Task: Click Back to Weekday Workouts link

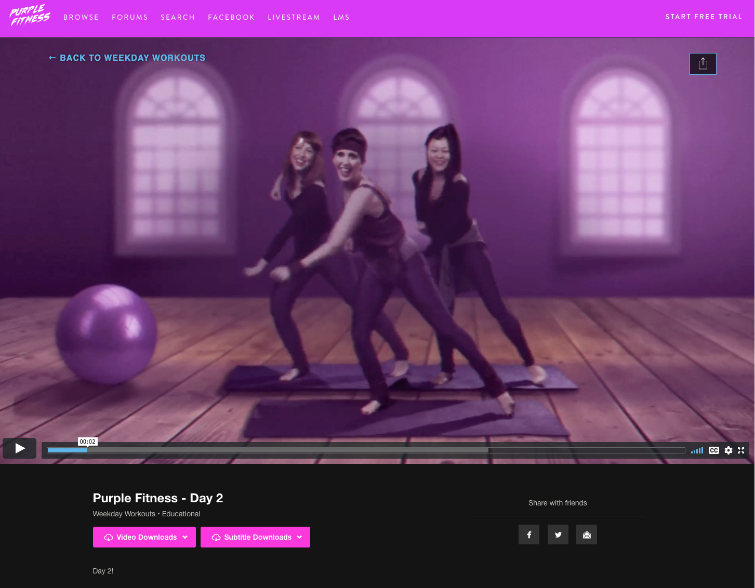Action: coord(127,58)
